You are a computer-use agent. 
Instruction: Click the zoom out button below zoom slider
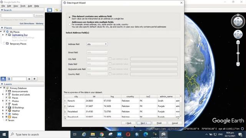click(x=238, y=64)
